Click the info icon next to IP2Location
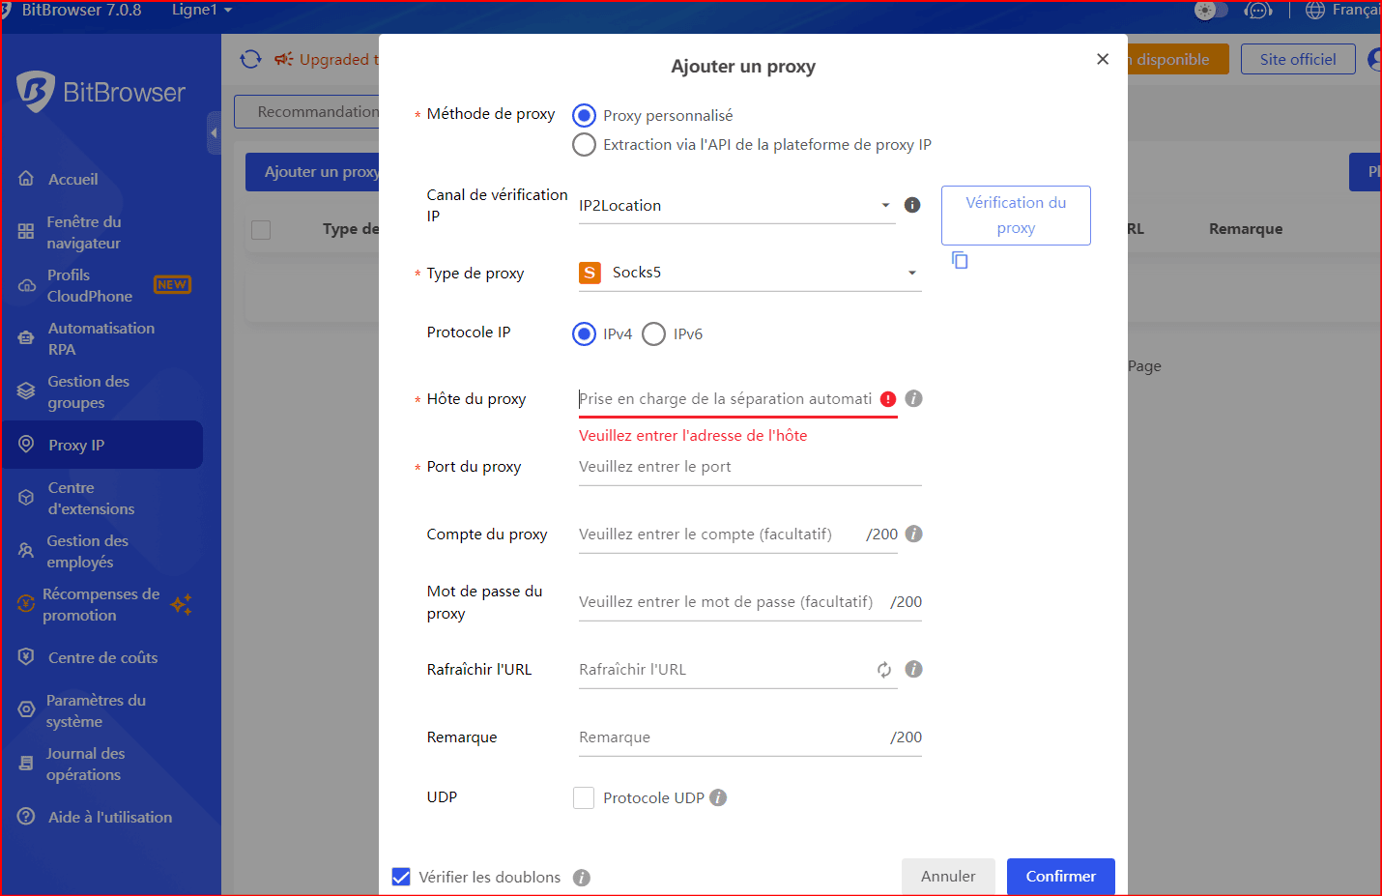This screenshot has width=1382, height=896. pos(911,205)
